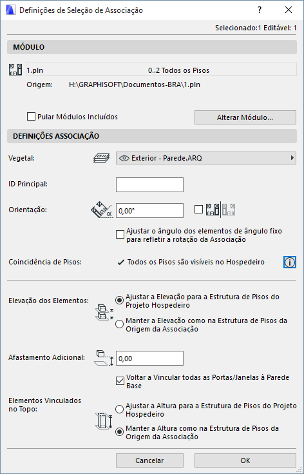Click the 'Elementos Vinculados no Topo:' label

44,405
